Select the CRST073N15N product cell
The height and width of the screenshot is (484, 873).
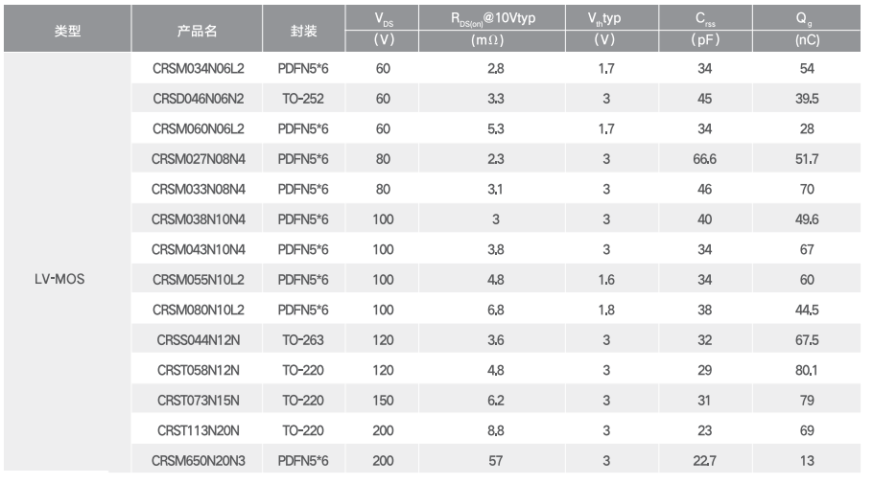tap(199, 400)
